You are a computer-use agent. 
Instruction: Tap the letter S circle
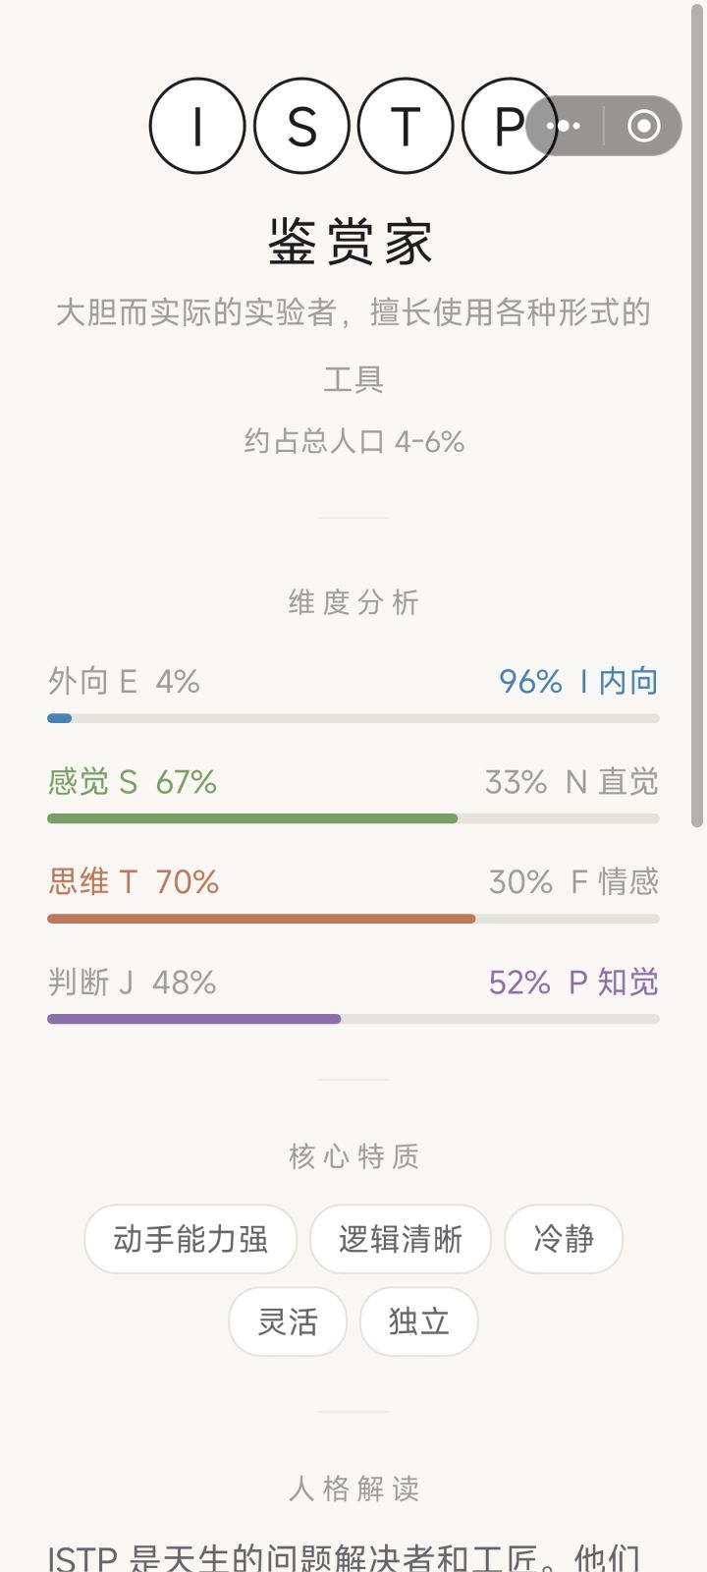tap(301, 126)
